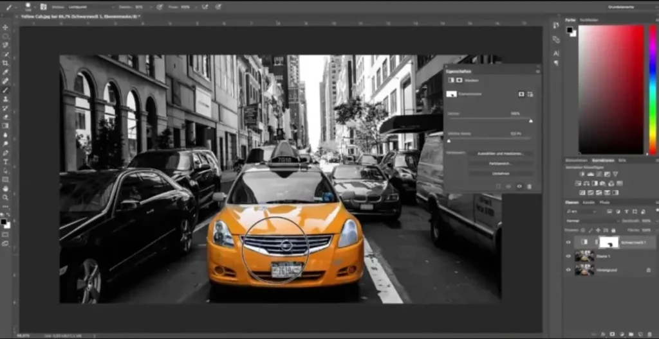
Task: Enable airbrush mode icon in options bar
Action: coord(205,6)
